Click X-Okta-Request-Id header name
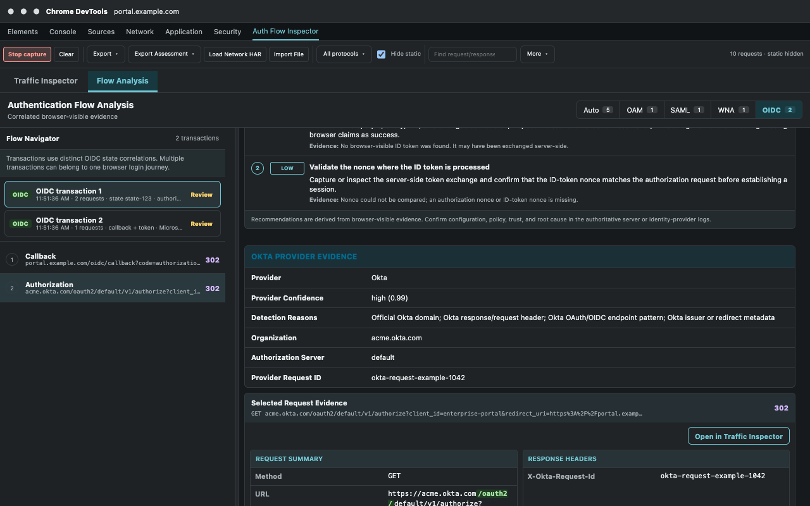This screenshot has width=810, height=506. coord(561,476)
